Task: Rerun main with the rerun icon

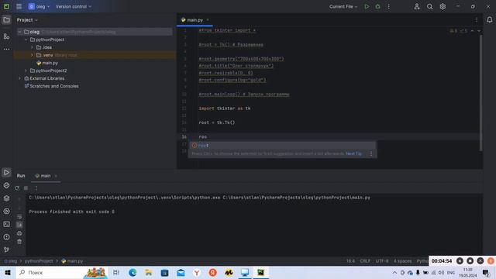Action: click(17, 188)
